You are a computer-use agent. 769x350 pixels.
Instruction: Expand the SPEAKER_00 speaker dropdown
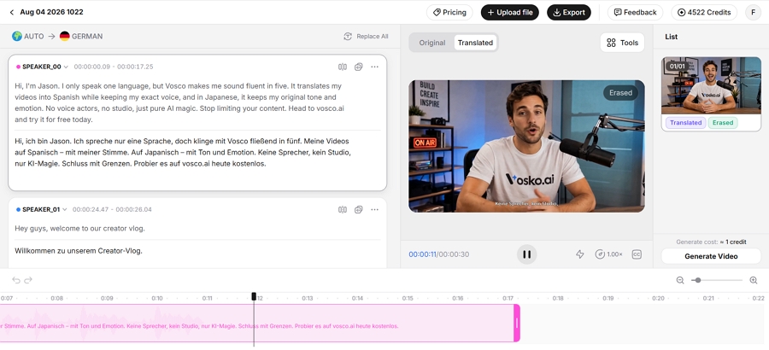click(66, 67)
